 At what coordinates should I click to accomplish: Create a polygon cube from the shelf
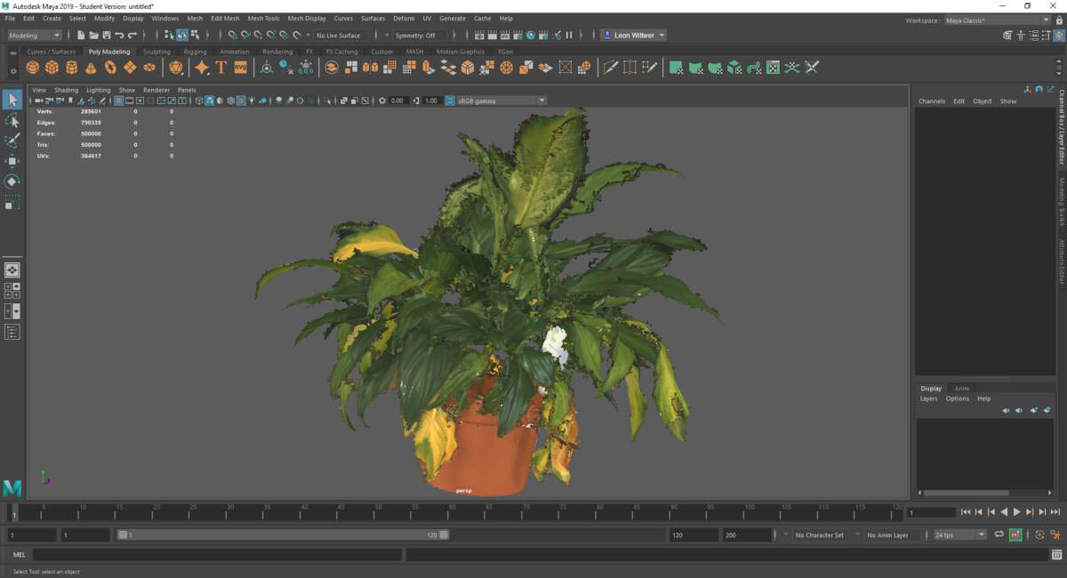[x=52, y=68]
